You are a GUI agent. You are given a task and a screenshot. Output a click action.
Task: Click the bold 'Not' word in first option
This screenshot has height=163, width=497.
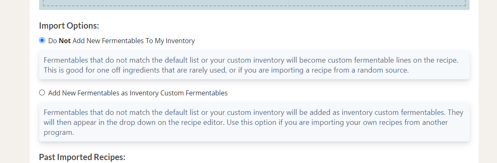point(64,41)
